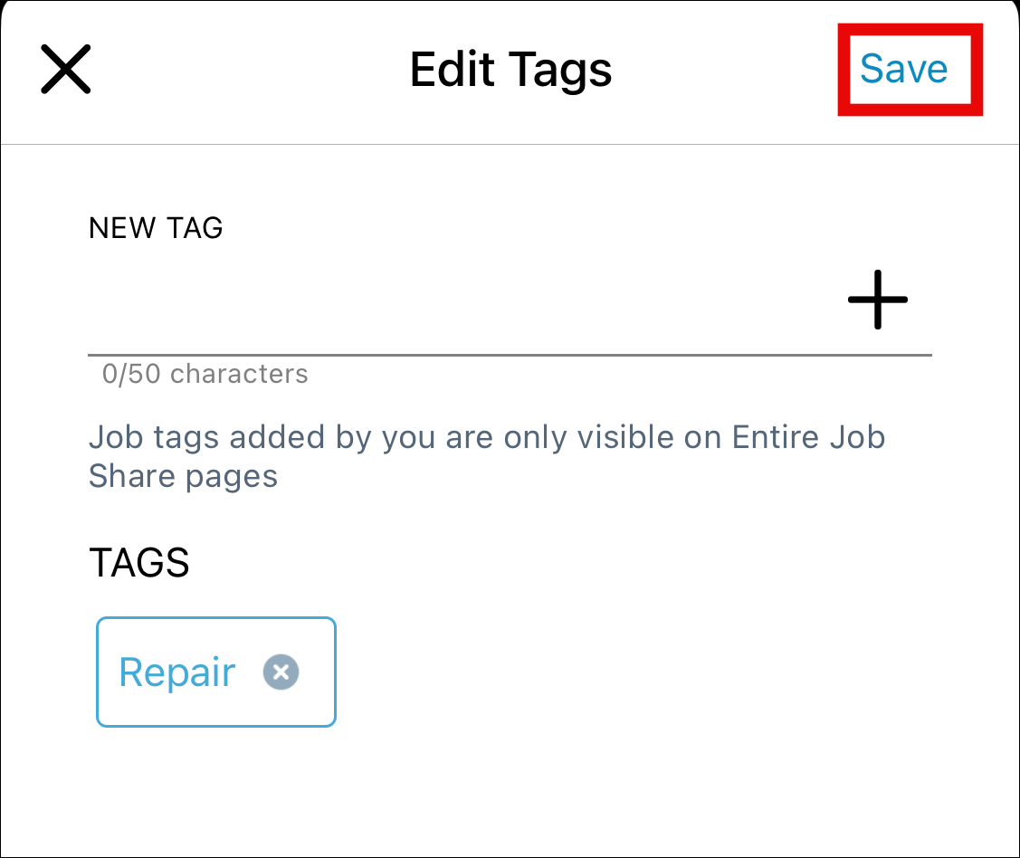This screenshot has height=858, width=1020.
Task: Confirm edits with the top-right Save button
Action: coord(903,69)
